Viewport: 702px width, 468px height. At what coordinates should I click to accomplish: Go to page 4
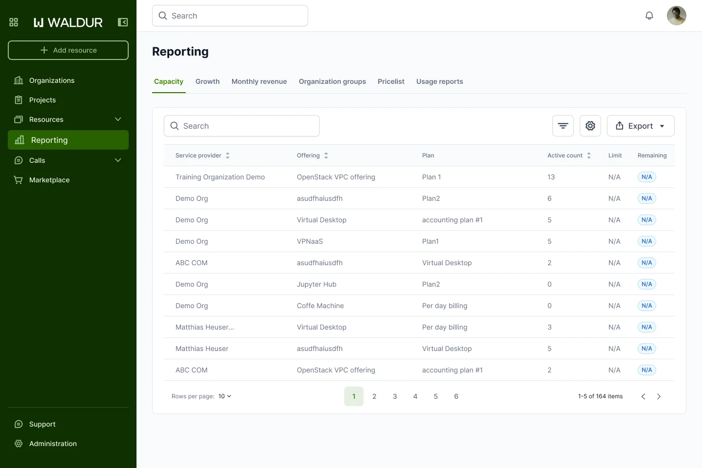[x=415, y=396]
